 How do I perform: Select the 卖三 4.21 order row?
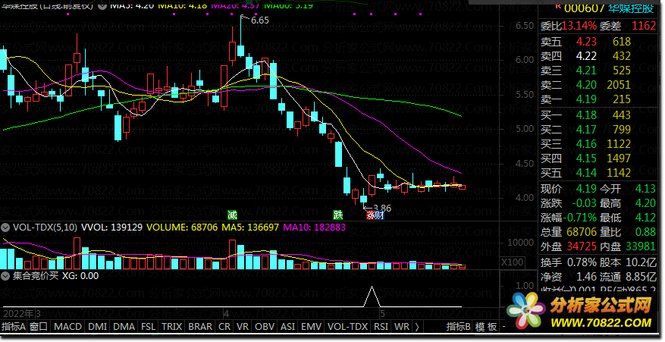pos(598,71)
